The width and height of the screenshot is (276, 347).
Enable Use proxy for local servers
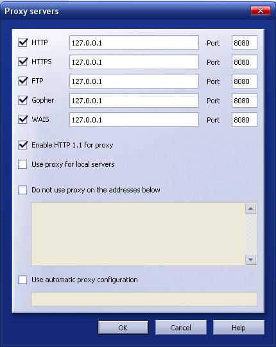pyautogui.click(x=22, y=164)
